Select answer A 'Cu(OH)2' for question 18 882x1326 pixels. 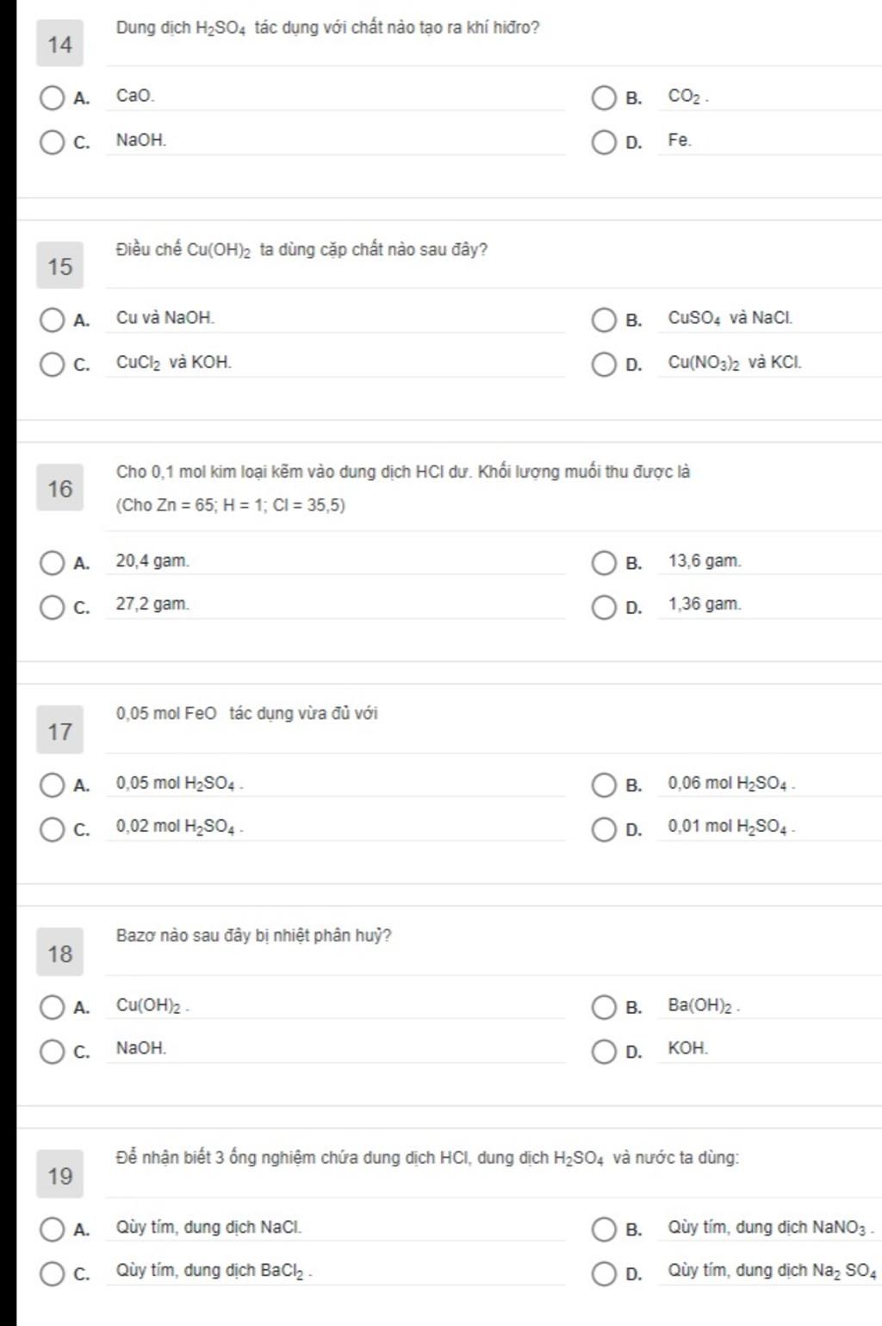pos(53,1007)
